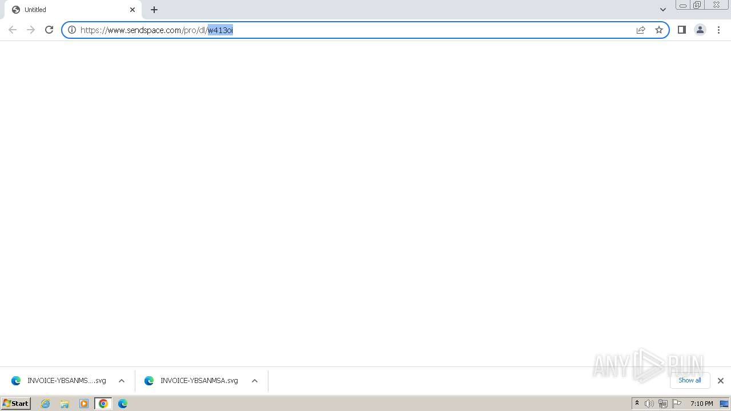Expand options for INVOICE-YBSANMS....svg download
The image size is (731, 411).
tap(122, 381)
